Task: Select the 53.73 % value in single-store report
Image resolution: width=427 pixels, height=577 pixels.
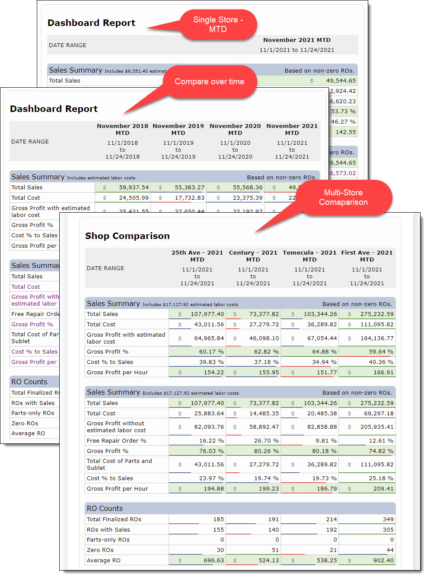Action: 344,112
